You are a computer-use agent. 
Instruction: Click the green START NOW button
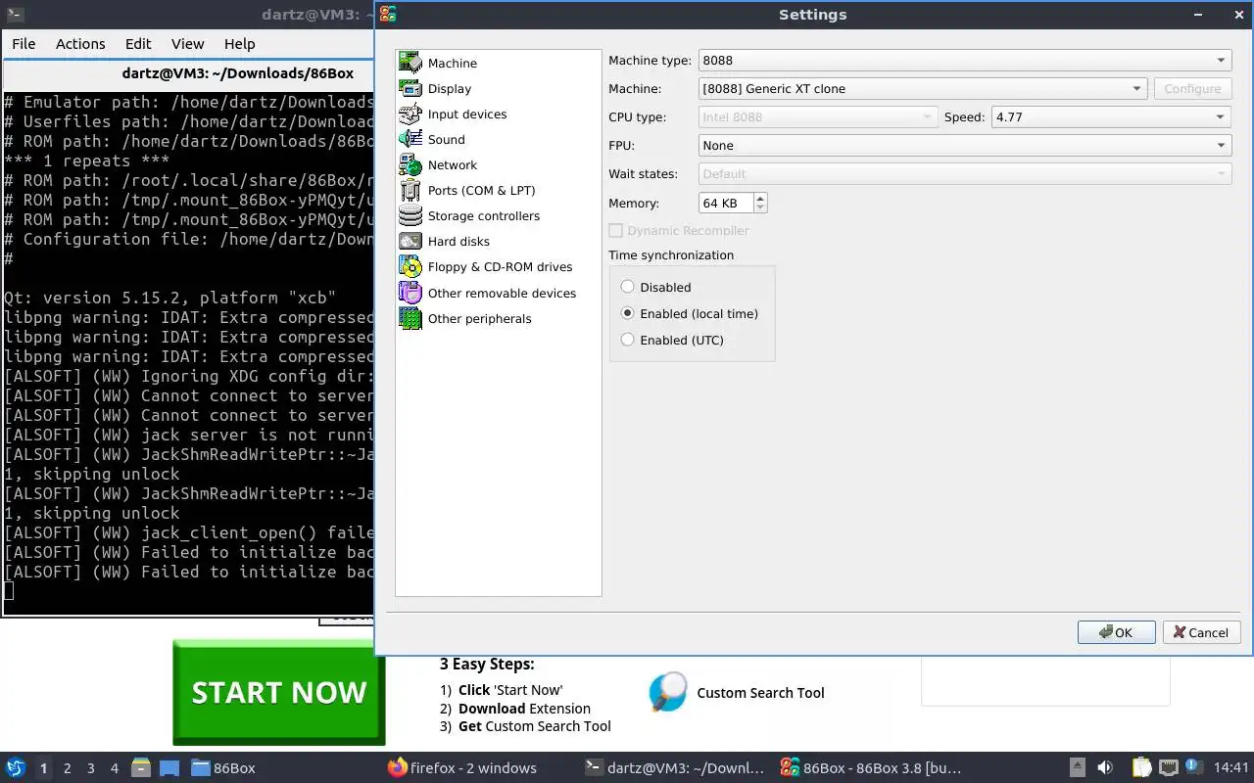[x=278, y=692]
